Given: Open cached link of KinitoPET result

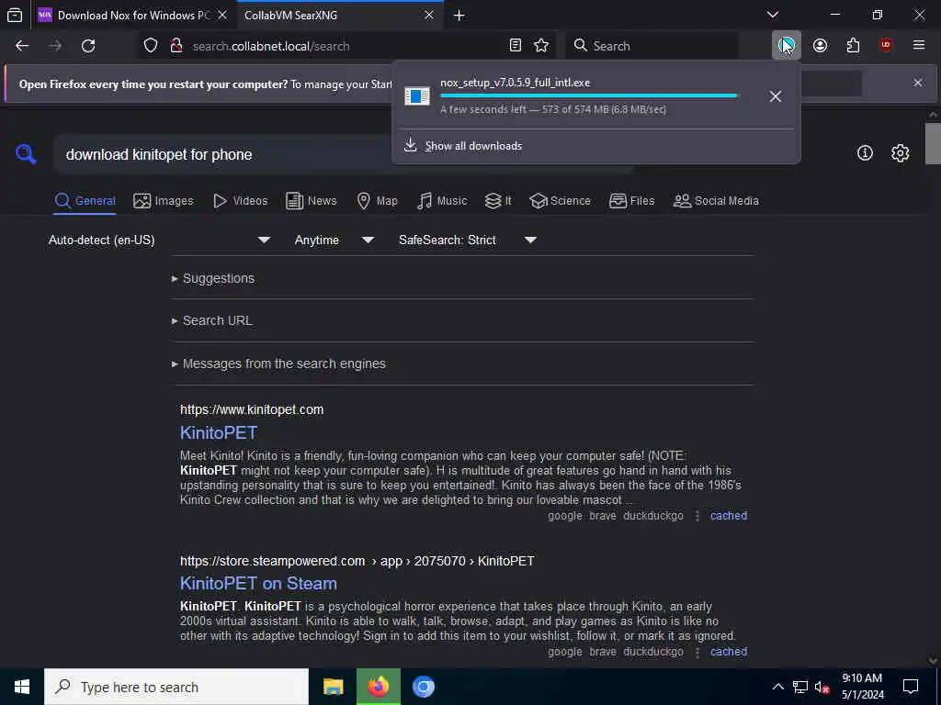Looking at the screenshot, I should tap(729, 516).
